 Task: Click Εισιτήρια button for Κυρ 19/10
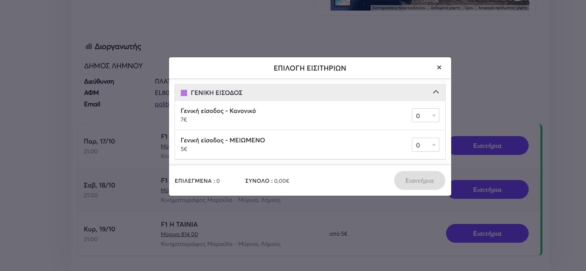click(x=487, y=234)
